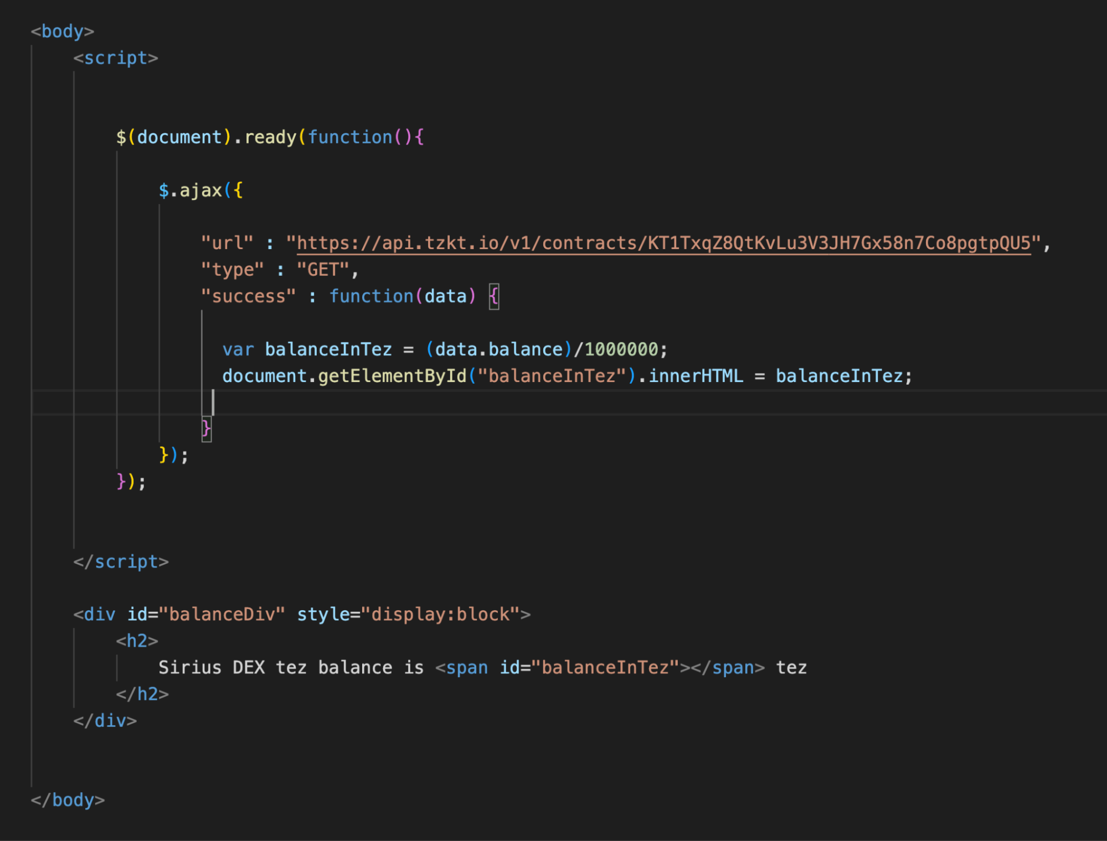Click the var keyword before balanceInTez
1107x841 pixels.
click(x=238, y=349)
